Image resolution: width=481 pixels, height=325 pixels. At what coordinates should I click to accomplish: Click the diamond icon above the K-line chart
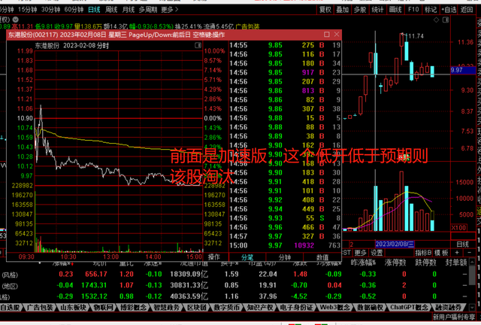coord(436,20)
